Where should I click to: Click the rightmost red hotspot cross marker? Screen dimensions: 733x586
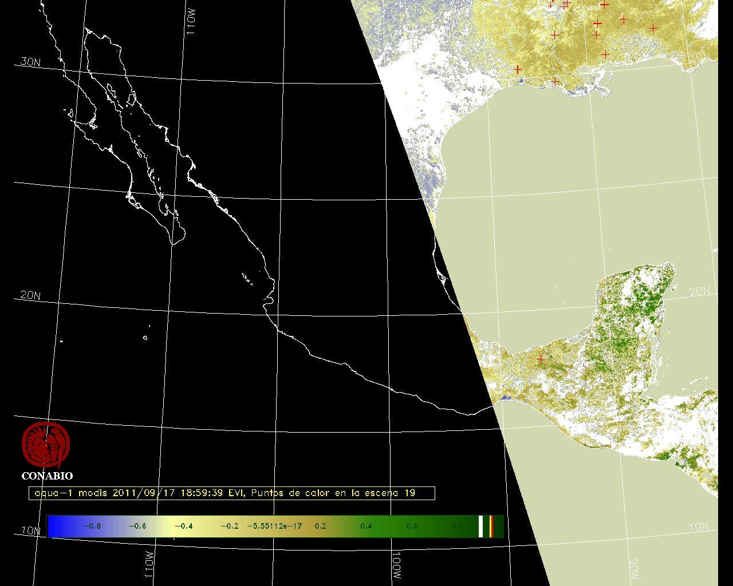653,28
